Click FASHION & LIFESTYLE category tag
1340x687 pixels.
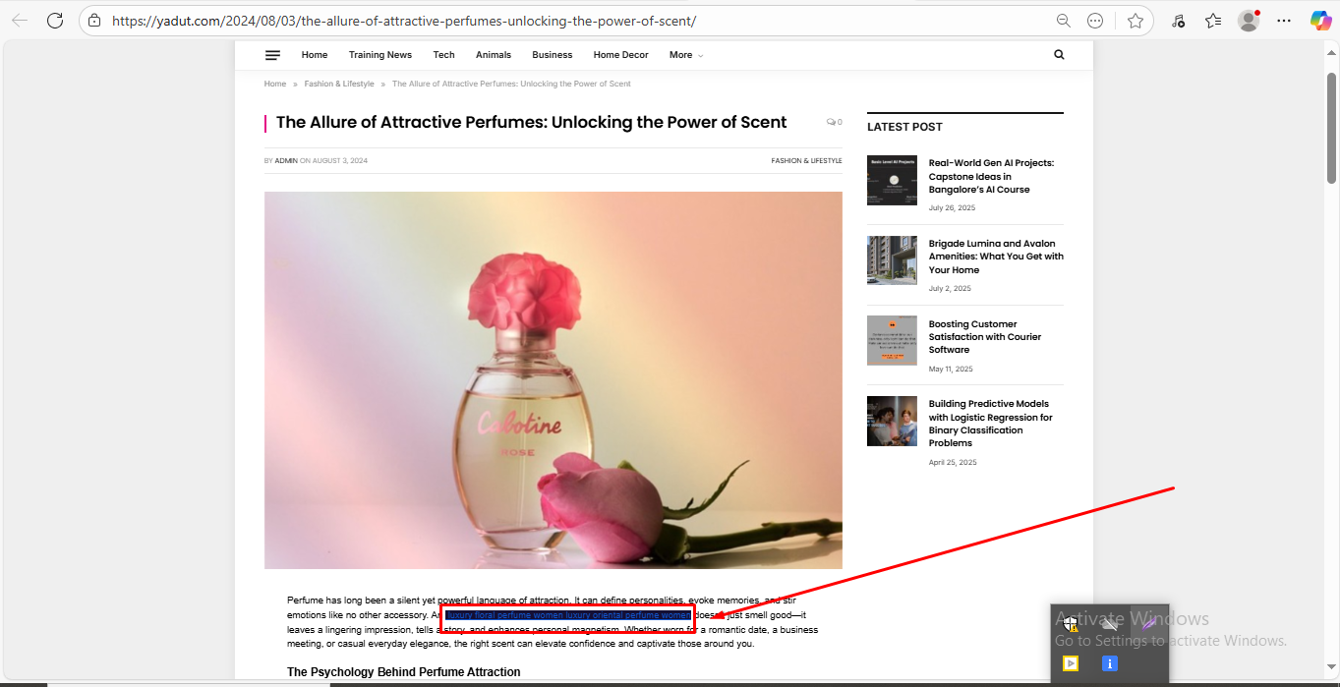coord(806,160)
